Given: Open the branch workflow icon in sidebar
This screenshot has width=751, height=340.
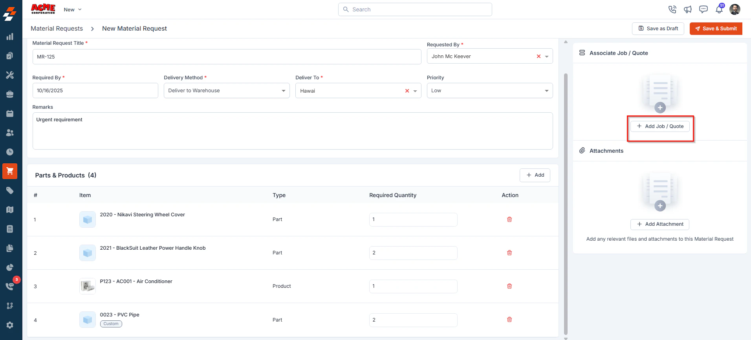Looking at the screenshot, I should [x=10, y=306].
